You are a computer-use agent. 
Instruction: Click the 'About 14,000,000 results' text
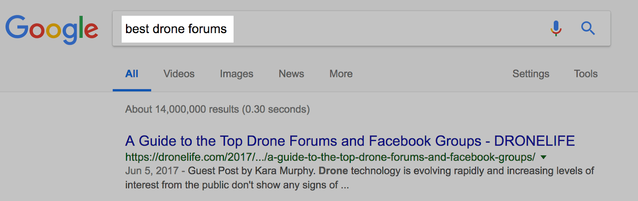tap(217, 109)
